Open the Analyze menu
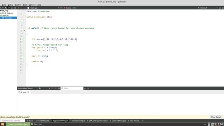Viewport: 224px width, 126px height. [18, 5]
